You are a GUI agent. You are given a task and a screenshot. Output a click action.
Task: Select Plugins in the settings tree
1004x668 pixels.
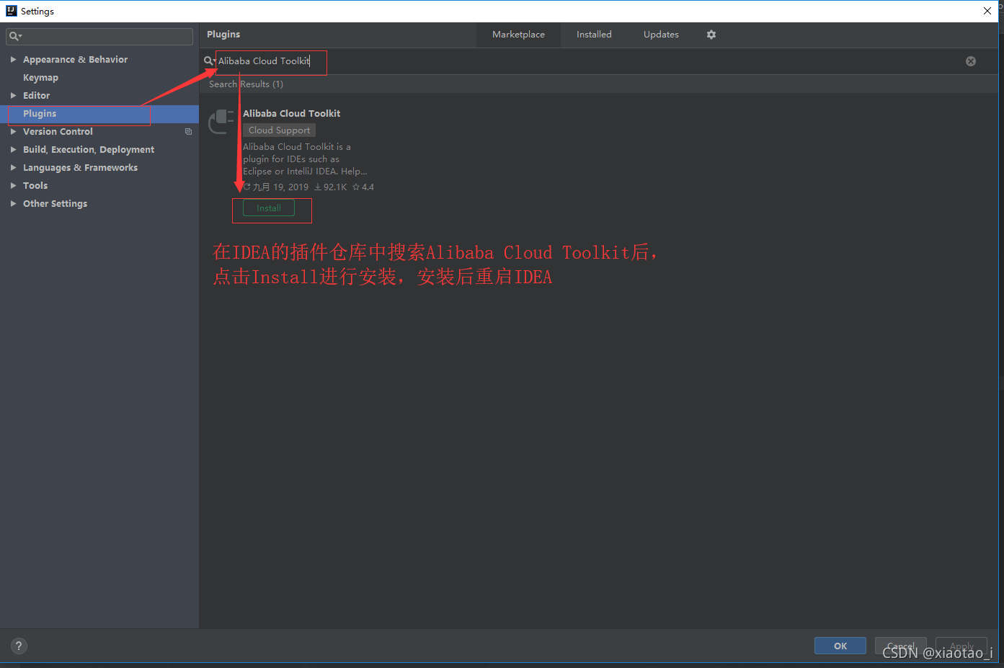click(x=99, y=114)
